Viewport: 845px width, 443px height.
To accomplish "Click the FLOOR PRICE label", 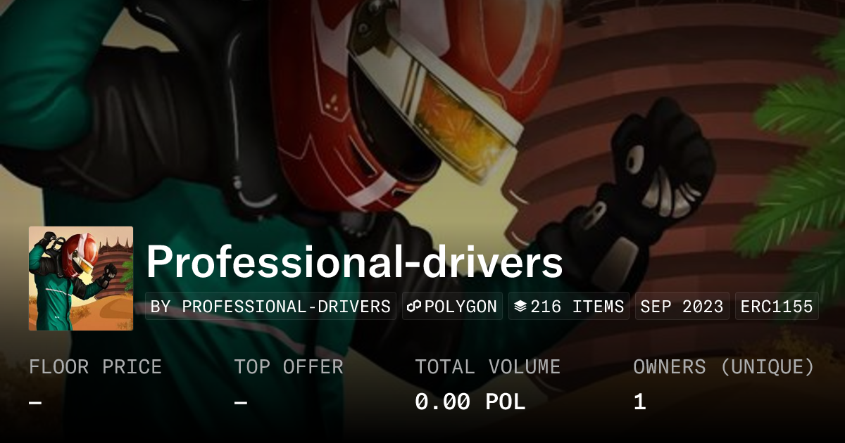I will 95,367.
